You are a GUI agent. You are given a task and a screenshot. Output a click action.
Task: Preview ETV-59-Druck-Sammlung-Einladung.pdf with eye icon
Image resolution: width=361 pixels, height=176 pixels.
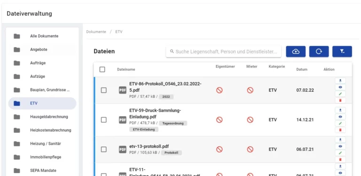(x=340, y=117)
